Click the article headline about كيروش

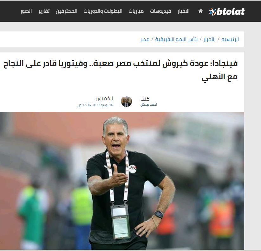click(x=120, y=70)
